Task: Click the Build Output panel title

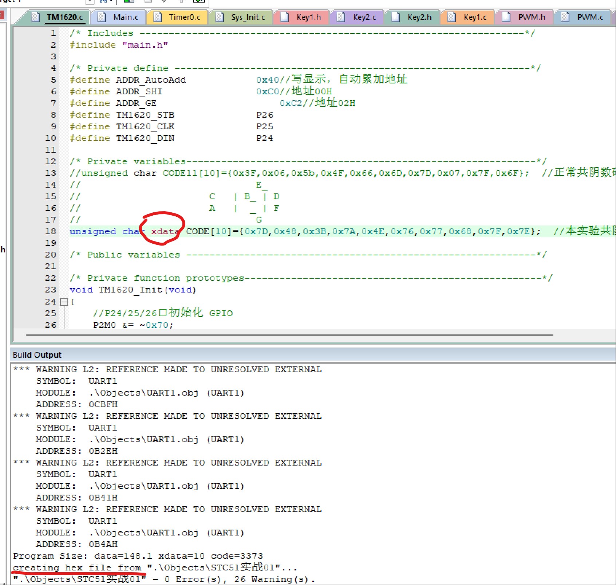Action: [x=37, y=355]
